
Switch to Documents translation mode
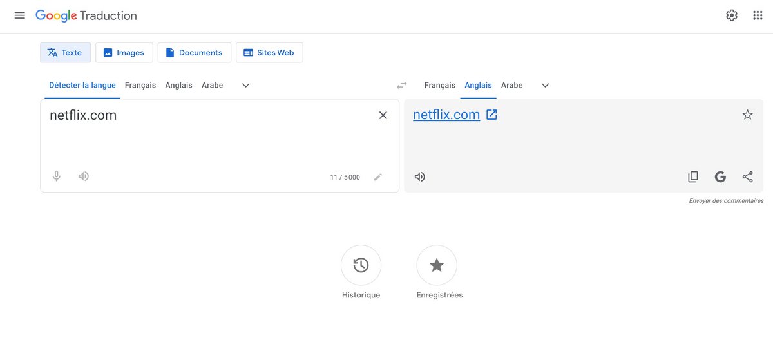(x=194, y=53)
